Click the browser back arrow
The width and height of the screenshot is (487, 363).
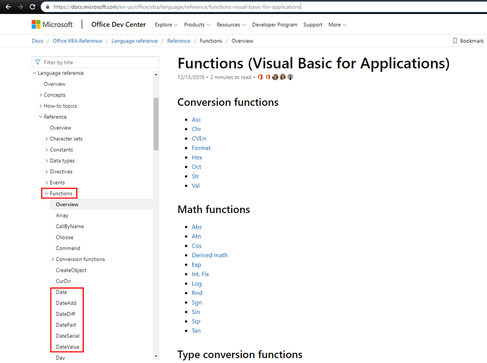click(x=8, y=6)
